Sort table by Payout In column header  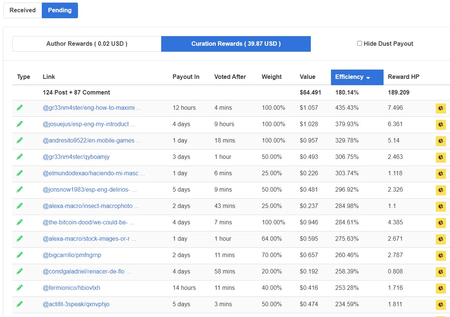coord(186,77)
